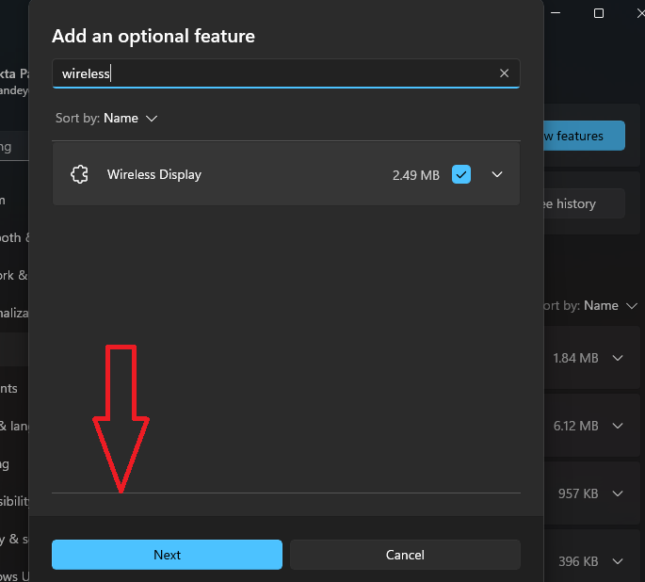
Task: Open Windows Update in the left sidebar
Action: click(11, 575)
